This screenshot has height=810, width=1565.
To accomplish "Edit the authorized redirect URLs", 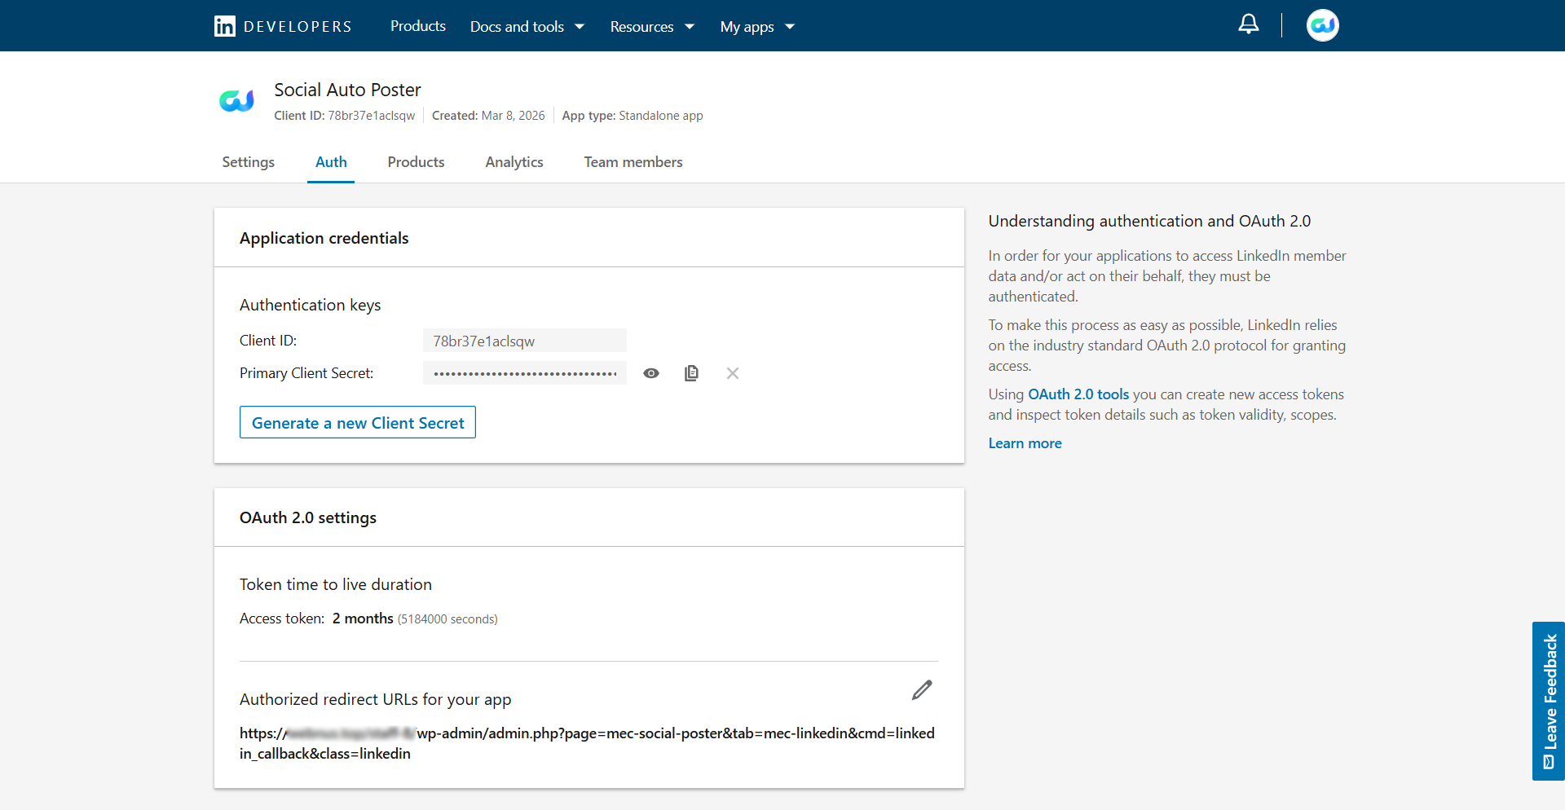I will point(922,690).
